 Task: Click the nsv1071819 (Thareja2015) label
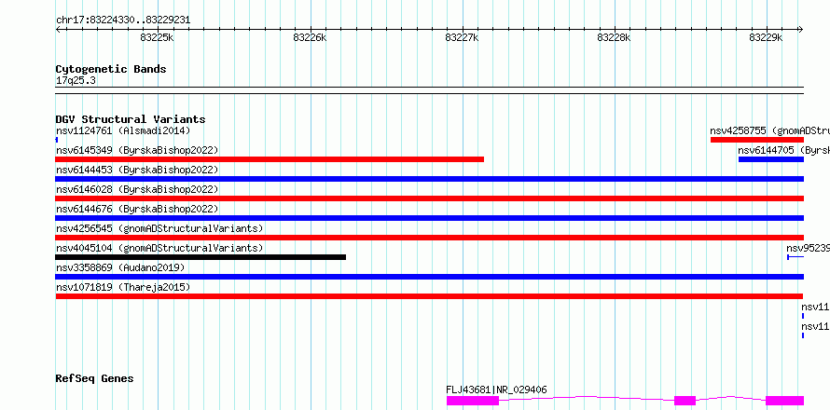pyautogui.click(x=123, y=287)
